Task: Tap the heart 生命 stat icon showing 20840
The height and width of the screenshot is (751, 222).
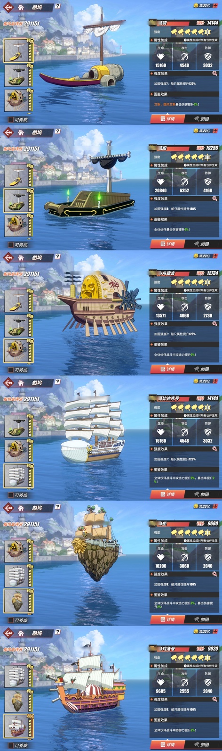Action: pos(161,182)
